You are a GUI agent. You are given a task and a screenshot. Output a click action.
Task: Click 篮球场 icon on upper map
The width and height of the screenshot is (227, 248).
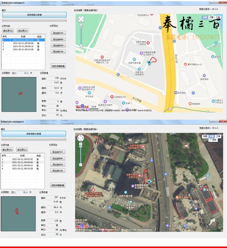click(213, 57)
